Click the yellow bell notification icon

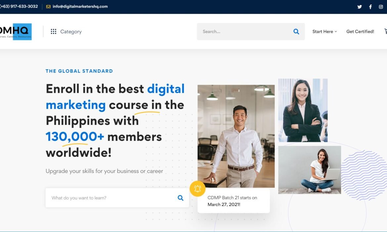(x=197, y=189)
